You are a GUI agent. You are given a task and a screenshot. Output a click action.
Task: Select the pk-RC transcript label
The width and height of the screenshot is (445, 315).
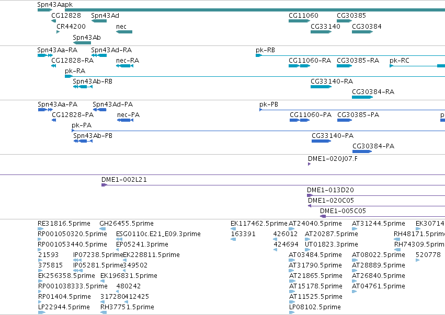[400, 61]
